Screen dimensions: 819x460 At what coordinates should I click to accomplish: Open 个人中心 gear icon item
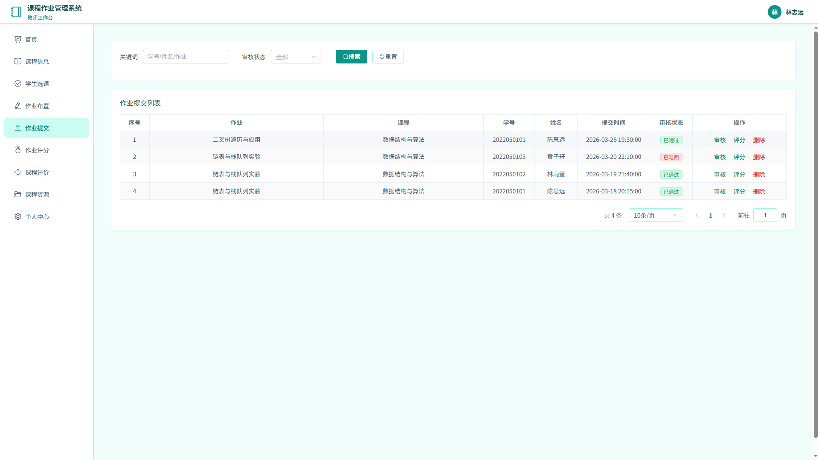pyautogui.click(x=47, y=216)
